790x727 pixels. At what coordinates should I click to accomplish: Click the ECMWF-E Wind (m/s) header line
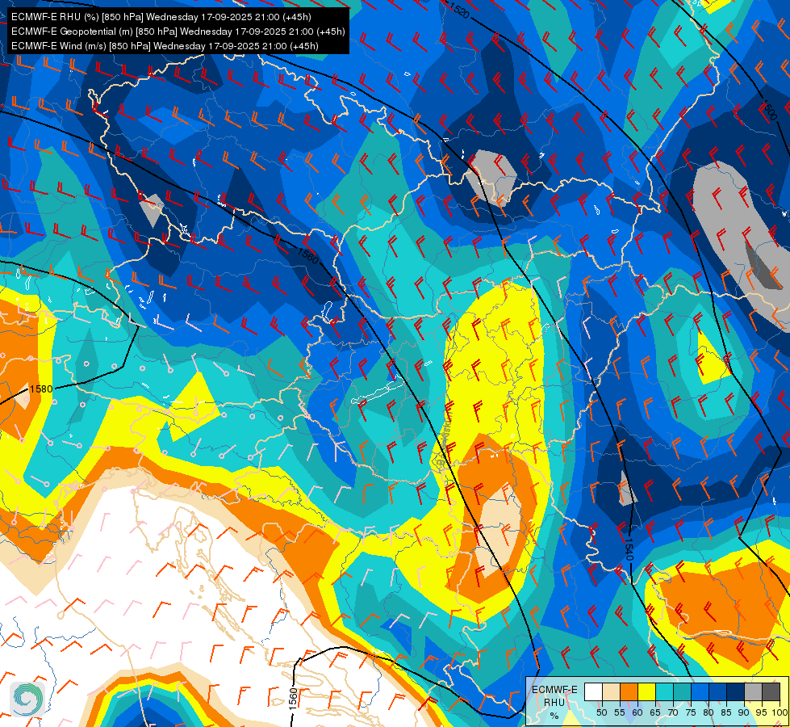pyautogui.click(x=165, y=46)
